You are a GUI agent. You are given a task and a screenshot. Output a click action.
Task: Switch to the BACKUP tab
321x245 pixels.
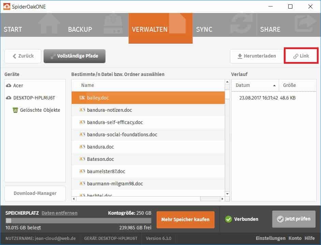pos(96,25)
